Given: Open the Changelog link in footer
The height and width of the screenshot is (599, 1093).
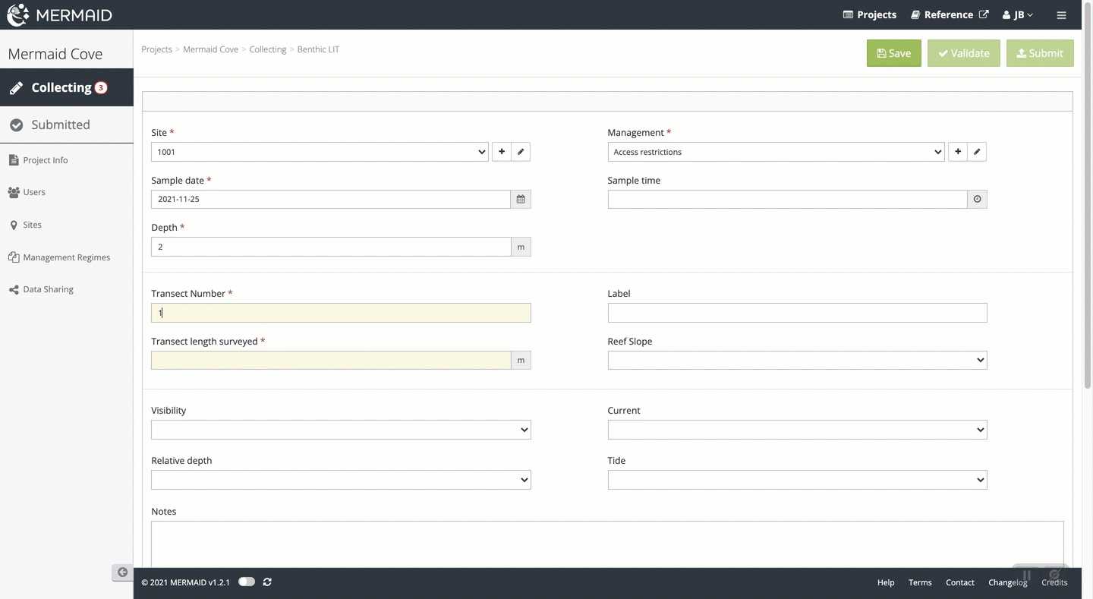Looking at the screenshot, I should click(1007, 582).
